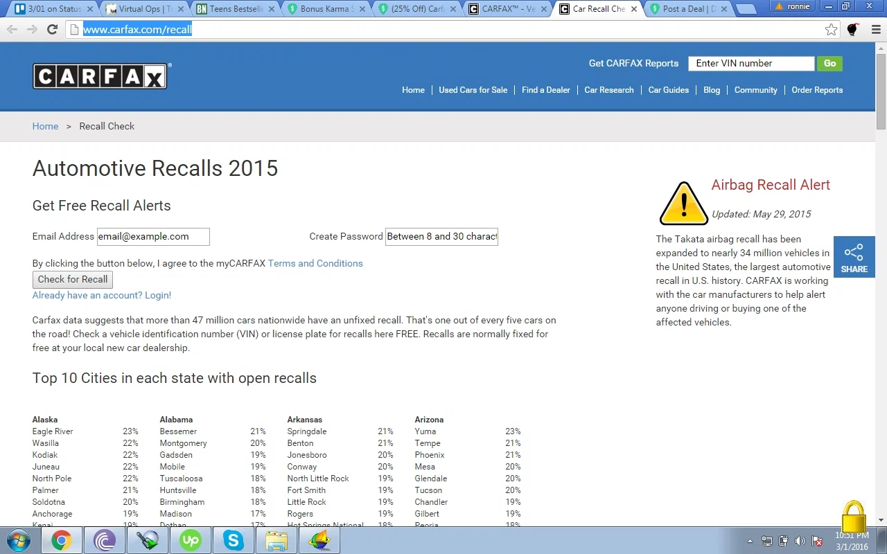Screen dimensions: 887x554
Task: Click the 'Yuma' city entry
Action: click(x=425, y=431)
